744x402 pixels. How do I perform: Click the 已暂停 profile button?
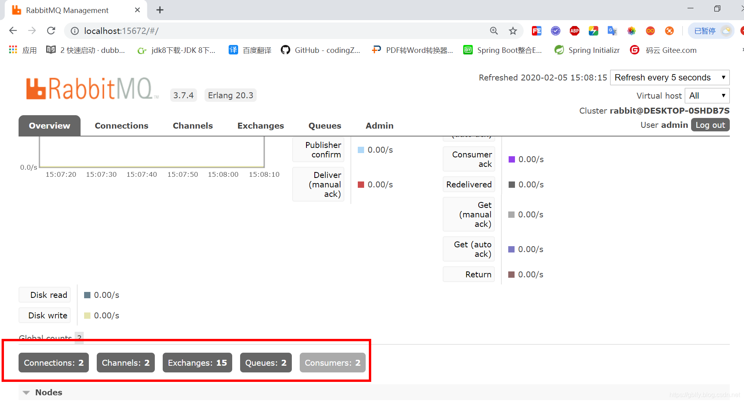(x=711, y=31)
